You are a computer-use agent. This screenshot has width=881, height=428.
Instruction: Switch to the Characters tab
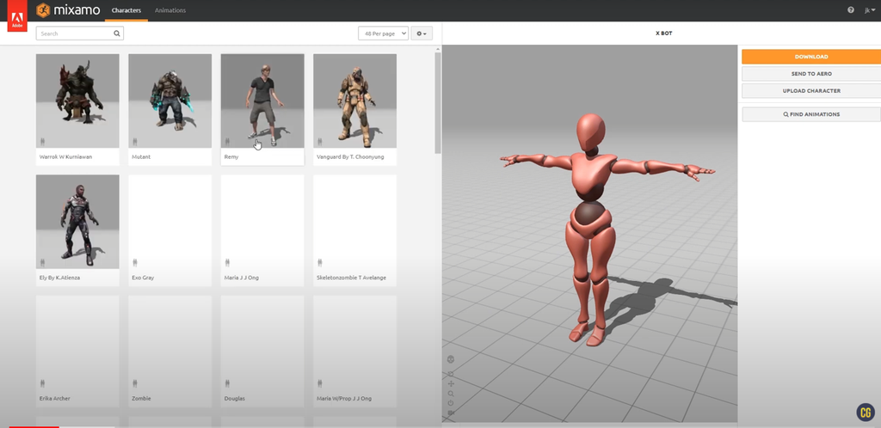click(x=126, y=10)
